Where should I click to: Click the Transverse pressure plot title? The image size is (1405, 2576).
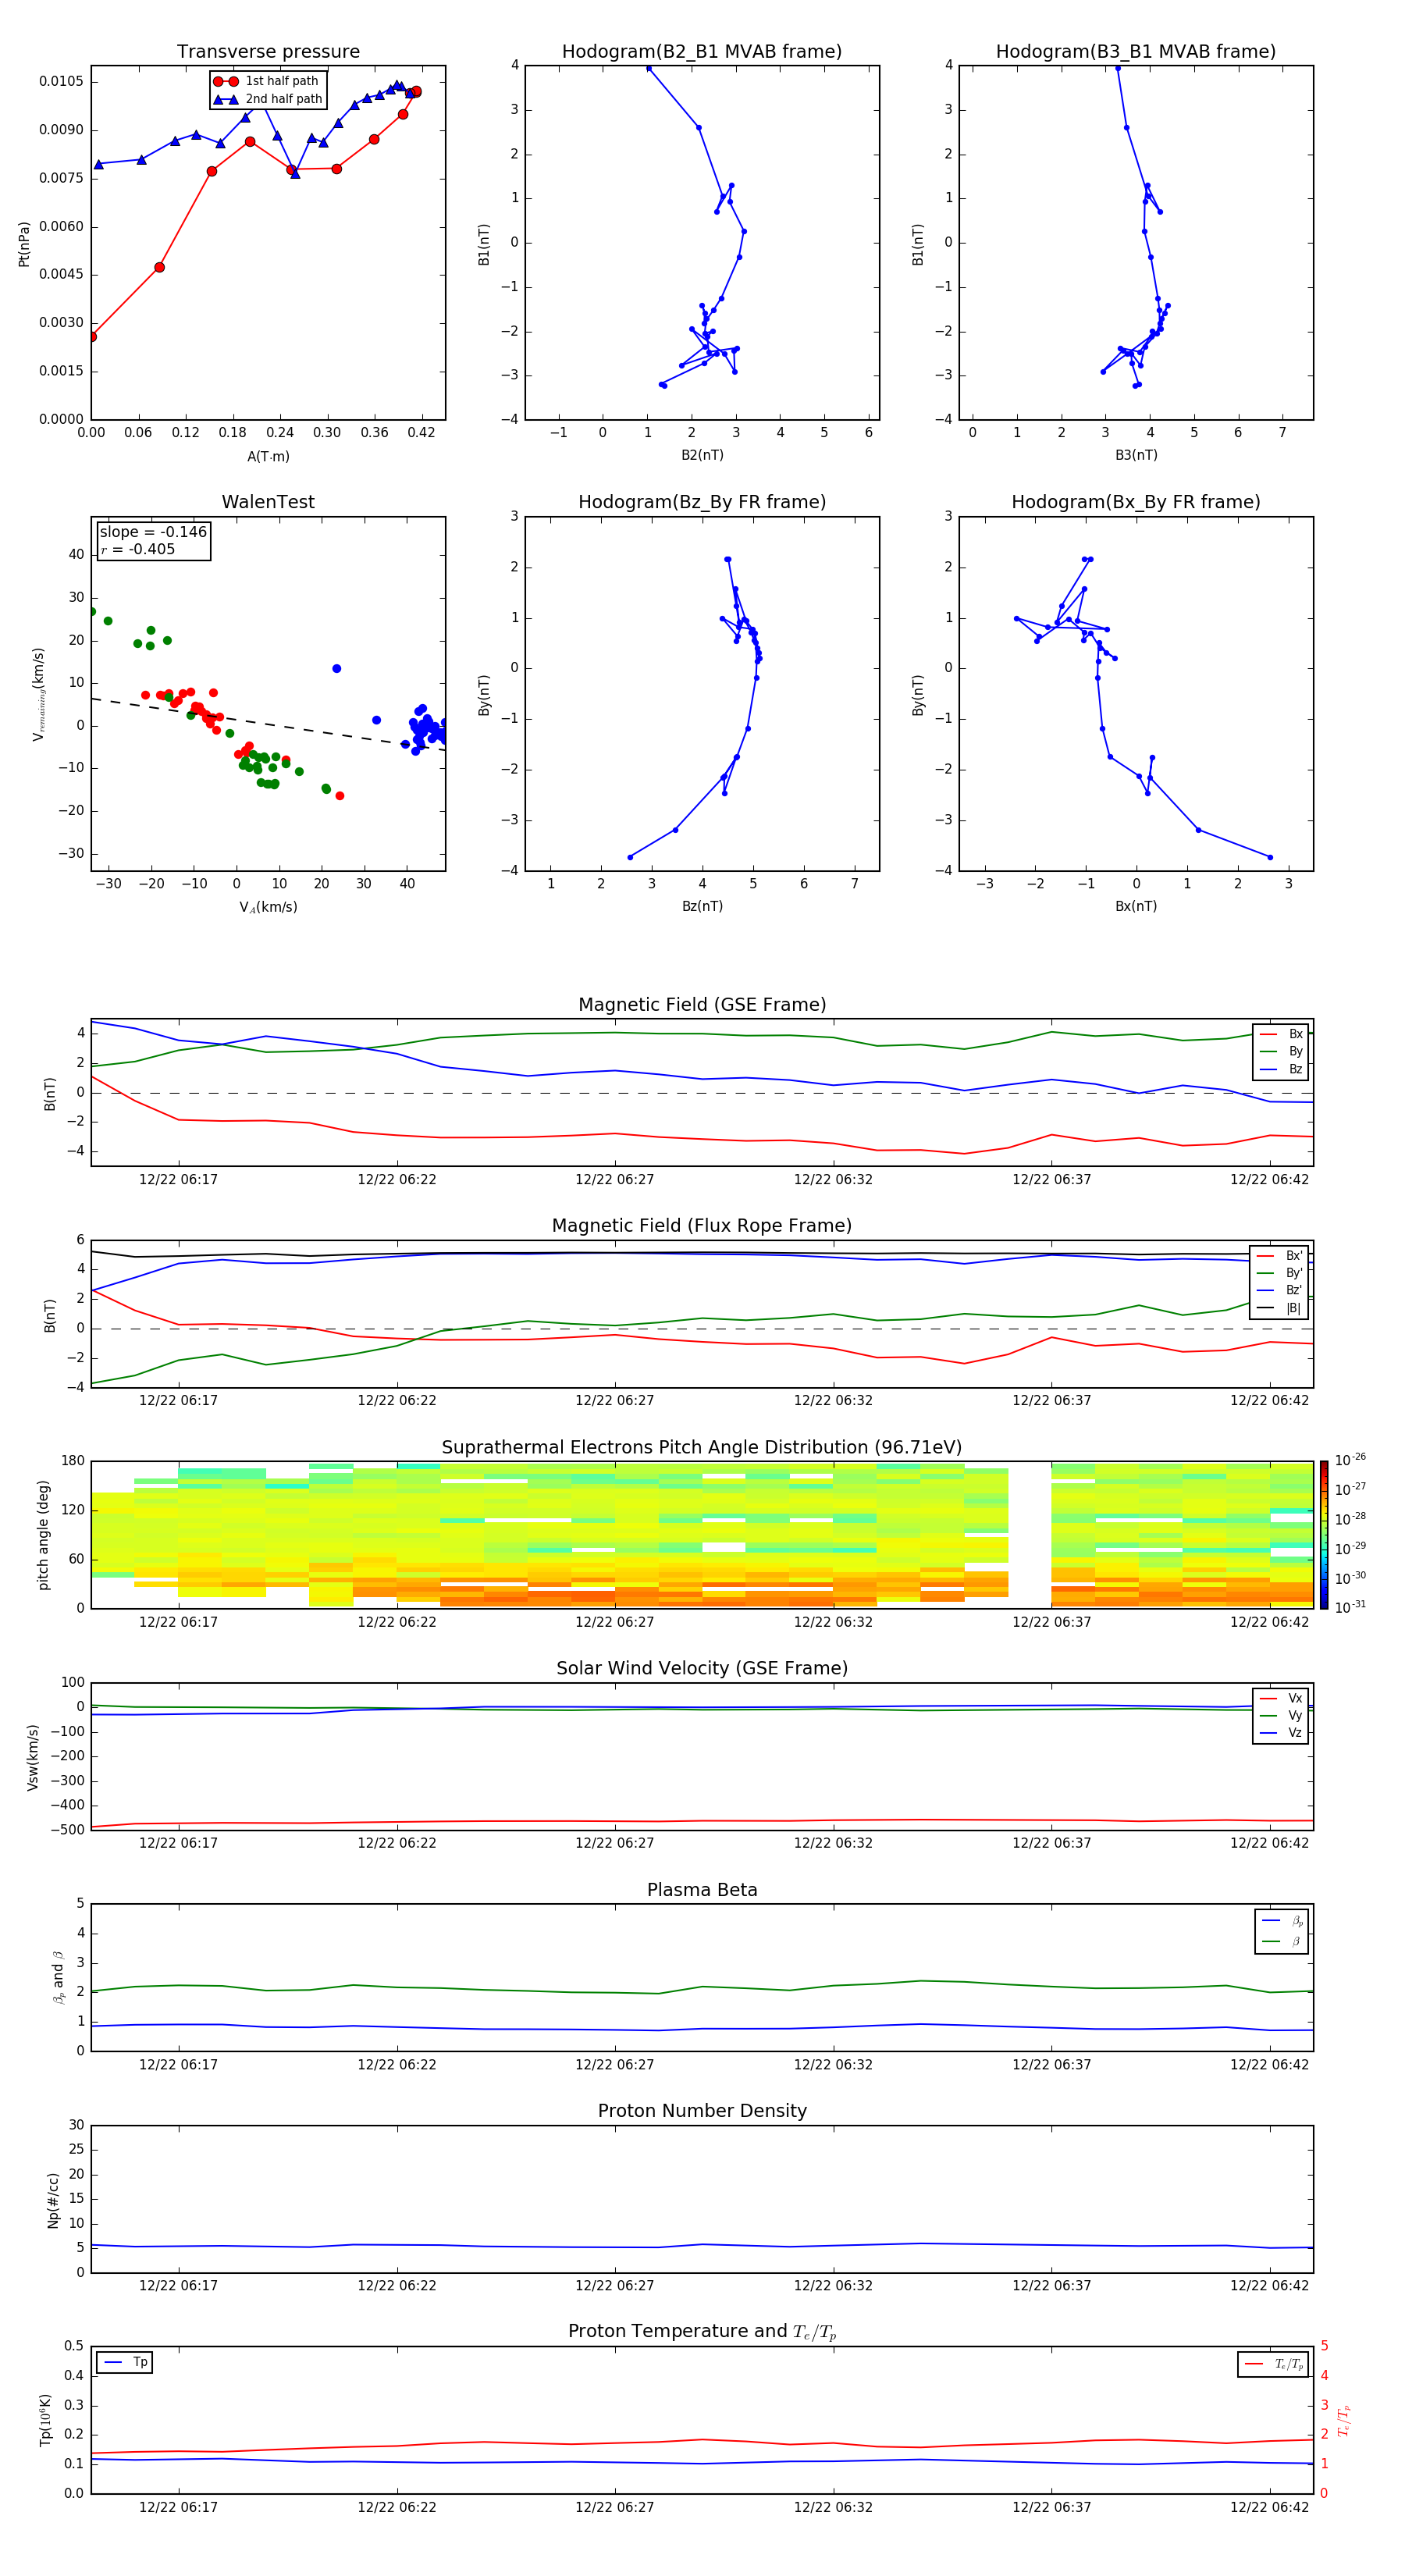(x=268, y=52)
